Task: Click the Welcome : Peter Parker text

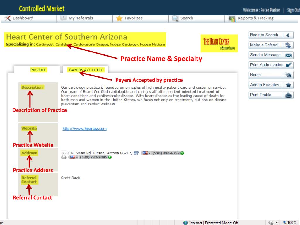Action: (x=261, y=10)
